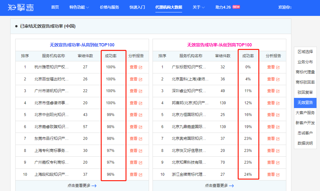The height and width of the screenshot is (191, 320).
Task: View report for 邦唐邦(北京)知识产 row
Action: tap(273, 103)
